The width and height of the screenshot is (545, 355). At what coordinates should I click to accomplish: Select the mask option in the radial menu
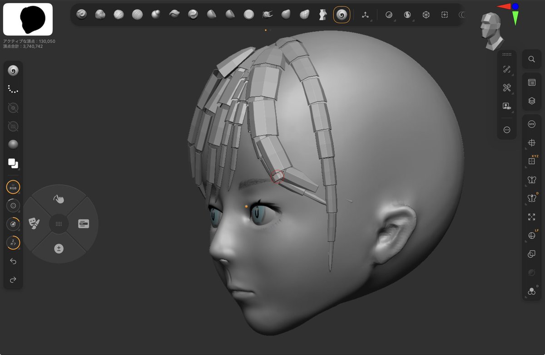[x=35, y=224]
